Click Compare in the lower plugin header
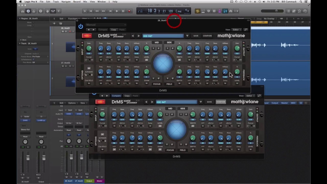 tap(116, 96)
